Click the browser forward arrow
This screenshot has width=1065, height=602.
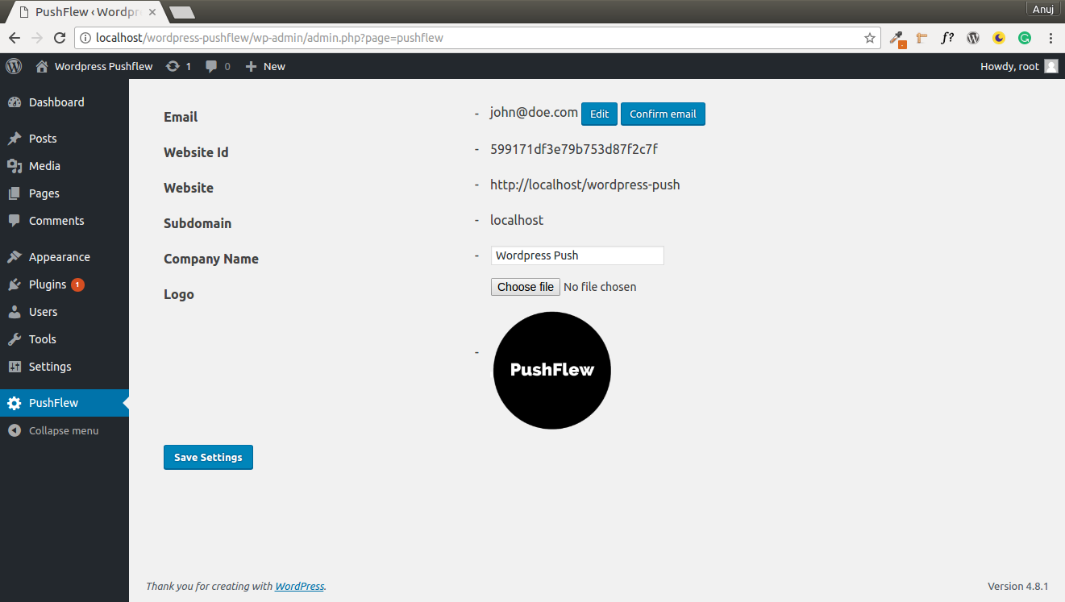[36, 38]
